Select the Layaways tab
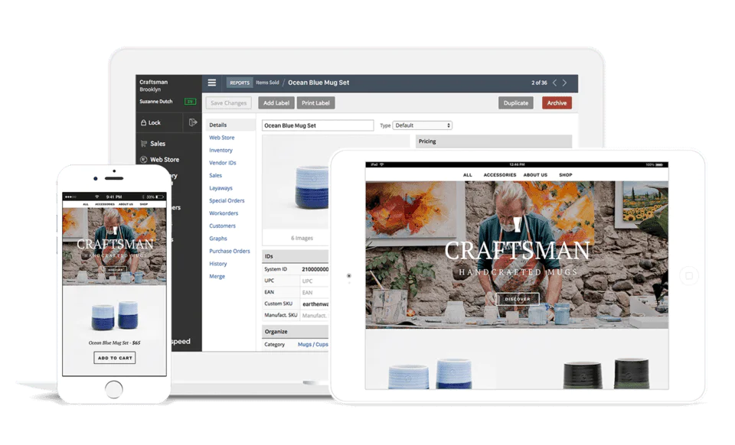The image size is (735, 445). pyautogui.click(x=220, y=188)
